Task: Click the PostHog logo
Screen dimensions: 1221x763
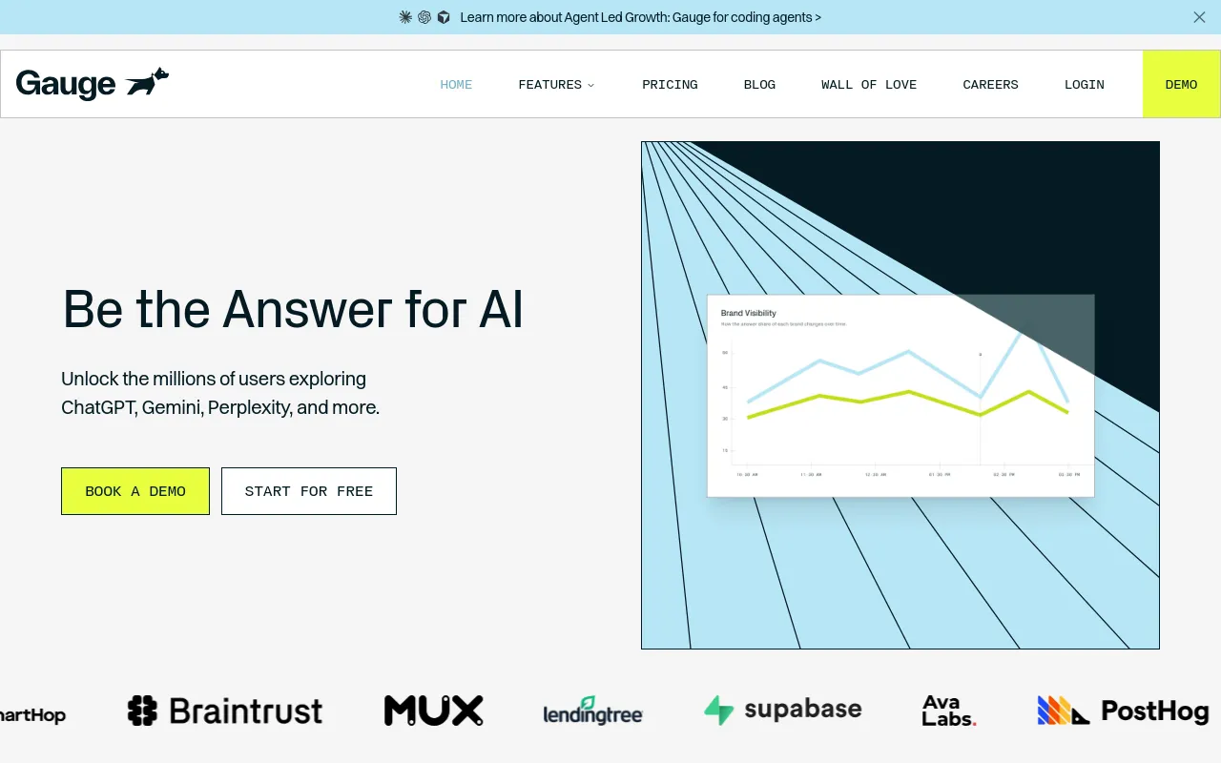Action: 1124,711
